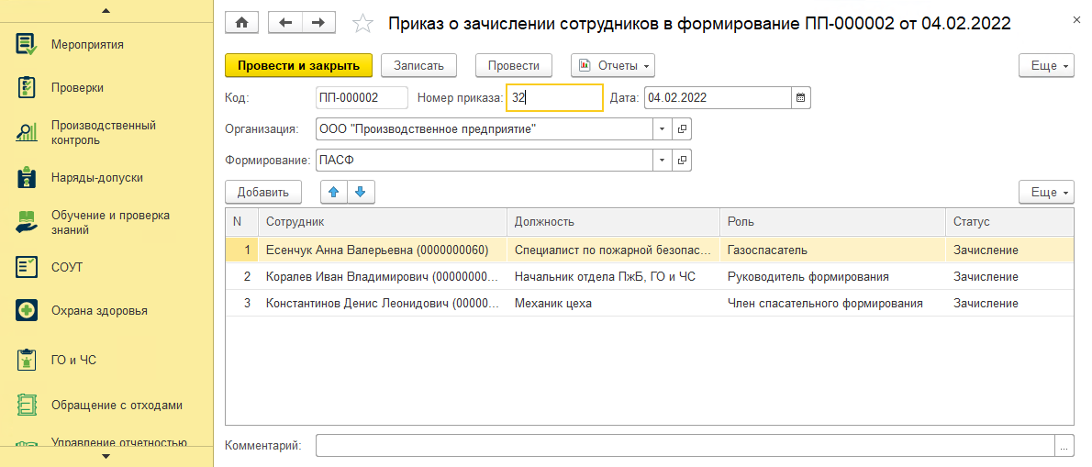Click Провести и закрыть button

(x=299, y=65)
